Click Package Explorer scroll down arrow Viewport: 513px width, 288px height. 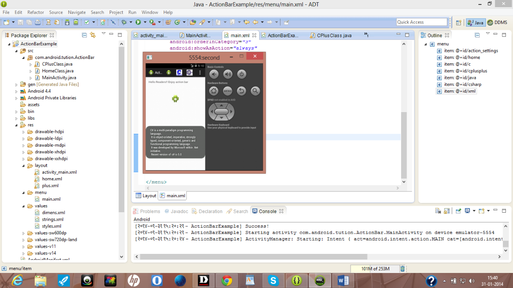pos(122,257)
